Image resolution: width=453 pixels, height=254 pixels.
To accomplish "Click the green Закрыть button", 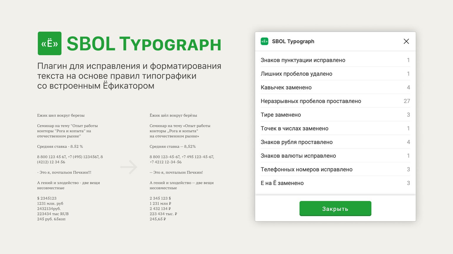I will 335,209.
